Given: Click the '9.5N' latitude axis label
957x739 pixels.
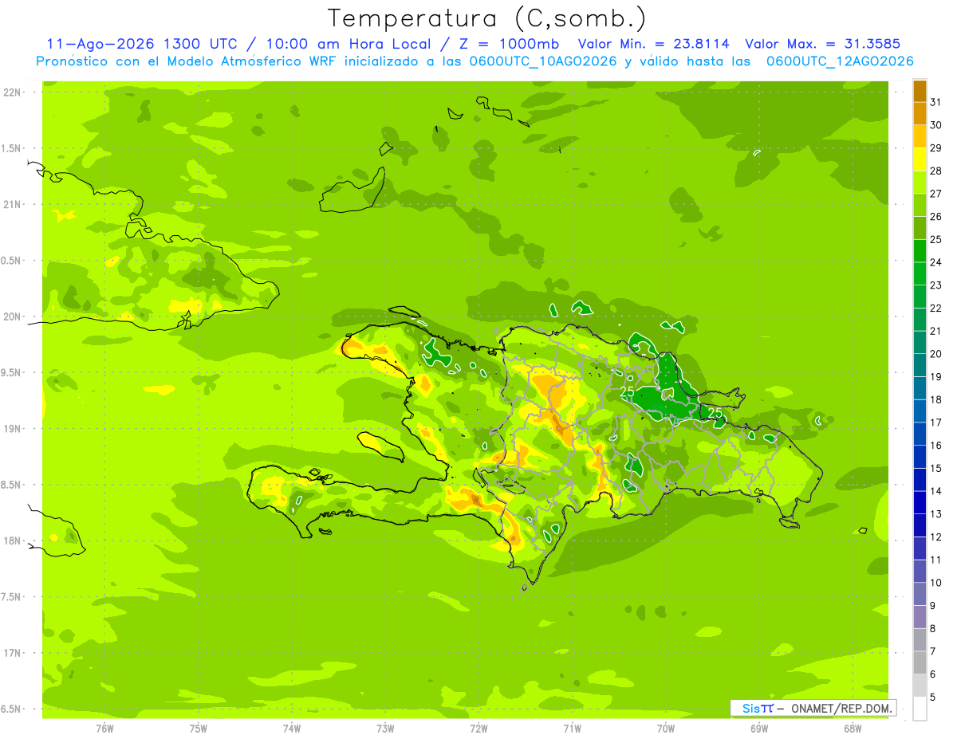Looking at the screenshot, I should tap(11, 373).
